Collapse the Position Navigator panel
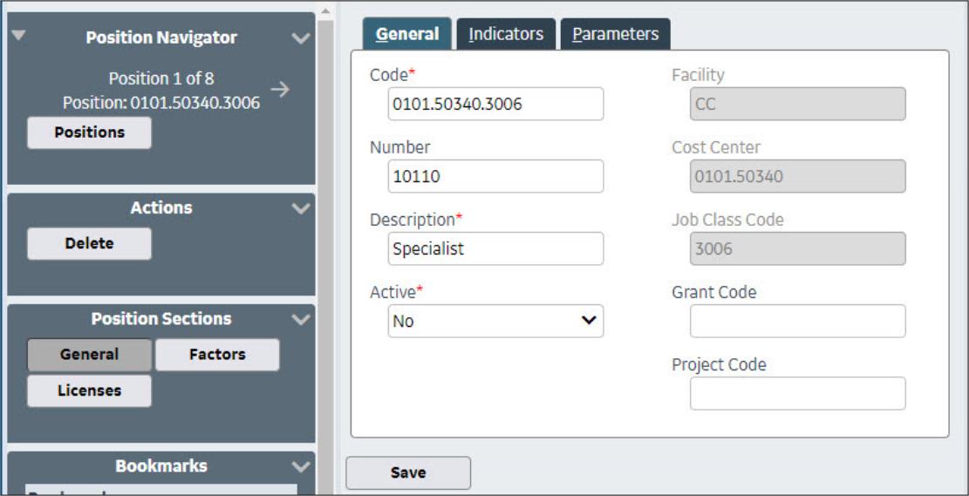The image size is (969, 496). 301,38
